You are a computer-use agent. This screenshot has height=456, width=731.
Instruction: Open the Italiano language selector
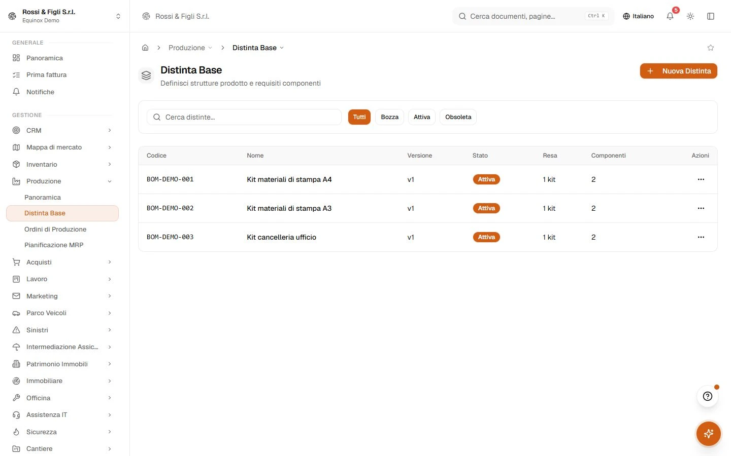pos(639,16)
